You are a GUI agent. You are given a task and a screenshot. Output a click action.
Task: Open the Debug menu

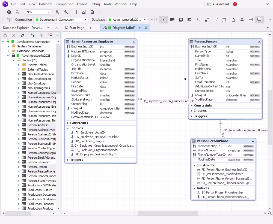(95, 4)
